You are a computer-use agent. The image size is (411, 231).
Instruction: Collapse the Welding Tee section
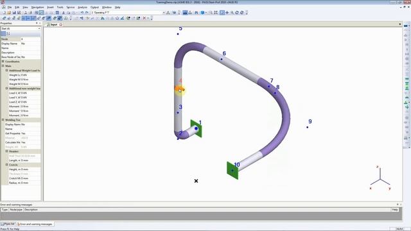click(3, 120)
